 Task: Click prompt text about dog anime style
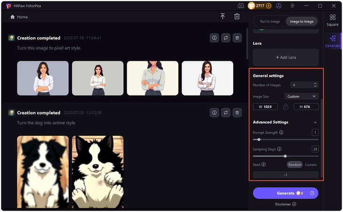pos(46,123)
